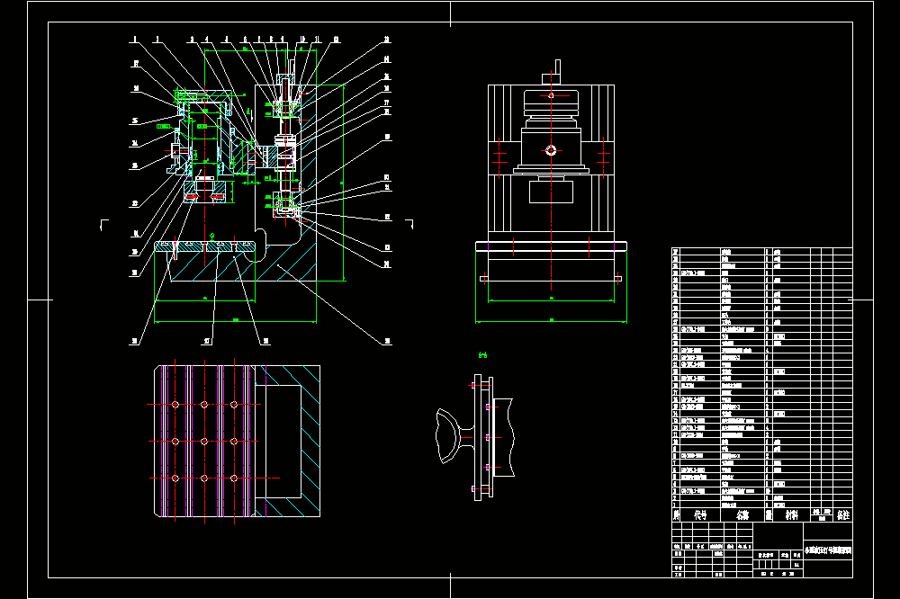The height and width of the screenshot is (599, 900).
Task: Select the 材料 column header cell
Action: pos(791,514)
